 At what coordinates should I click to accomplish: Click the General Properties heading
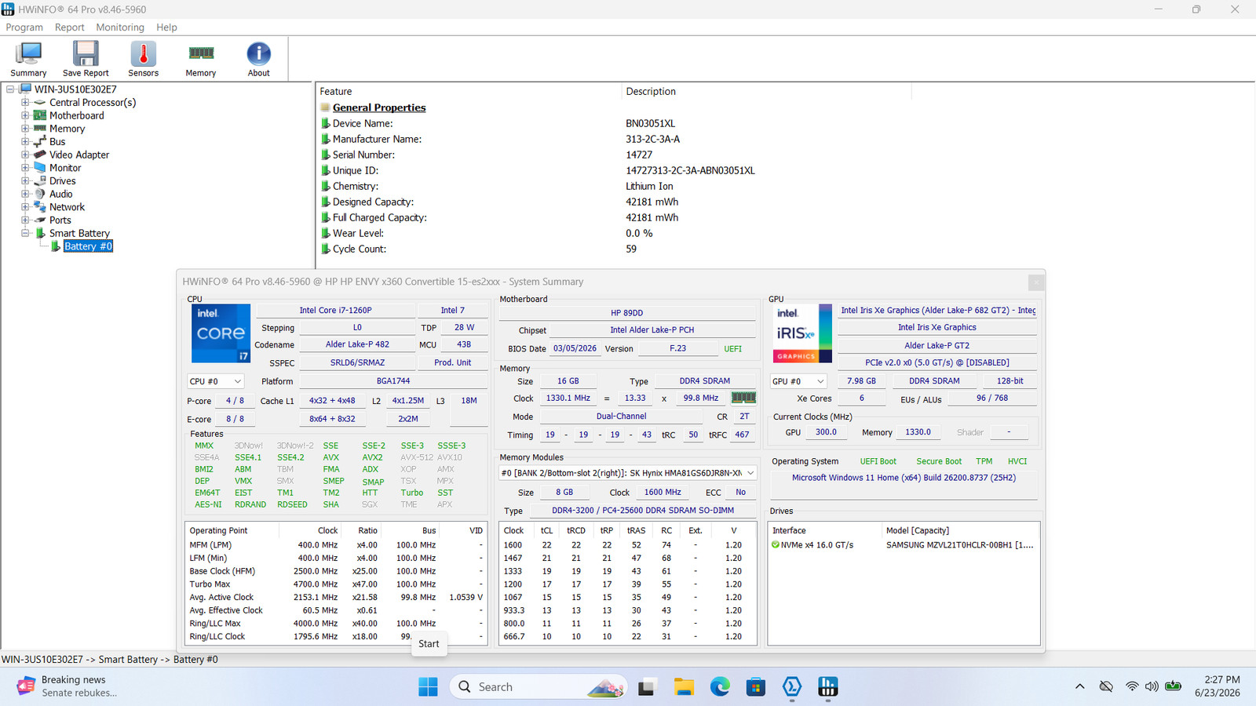point(379,107)
